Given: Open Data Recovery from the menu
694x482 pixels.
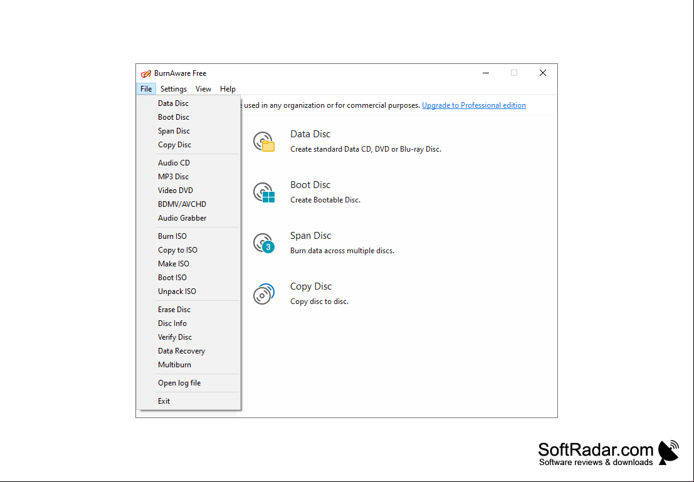Looking at the screenshot, I should coord(189,351).
